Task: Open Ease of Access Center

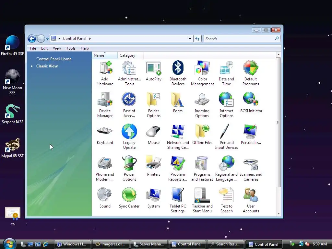Action: pos(129,105)
